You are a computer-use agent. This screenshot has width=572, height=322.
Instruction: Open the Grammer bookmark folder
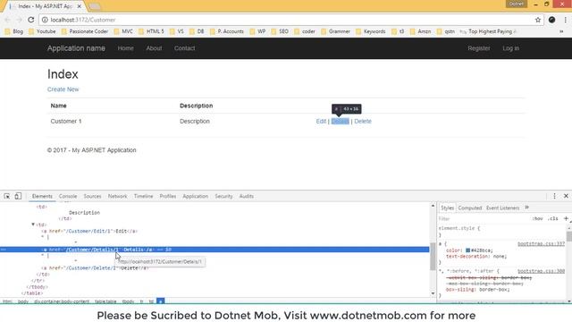336,31
